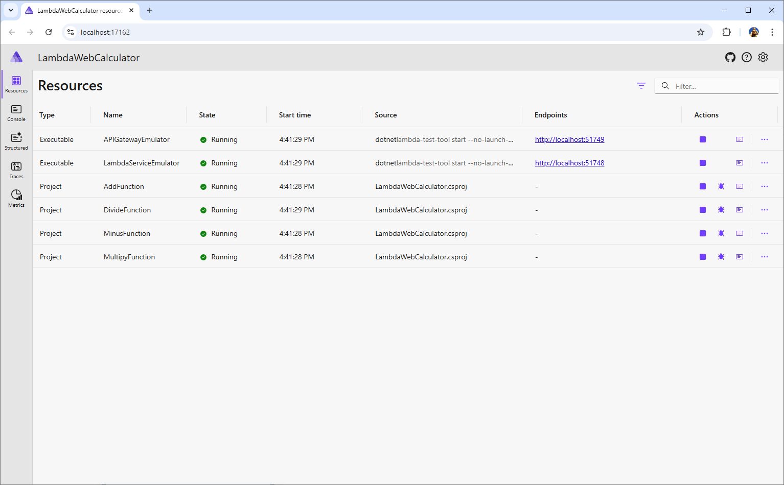Go to the Resources page in sidebar
This screenshot has height=485, width=784.
[x=16, y=84]
